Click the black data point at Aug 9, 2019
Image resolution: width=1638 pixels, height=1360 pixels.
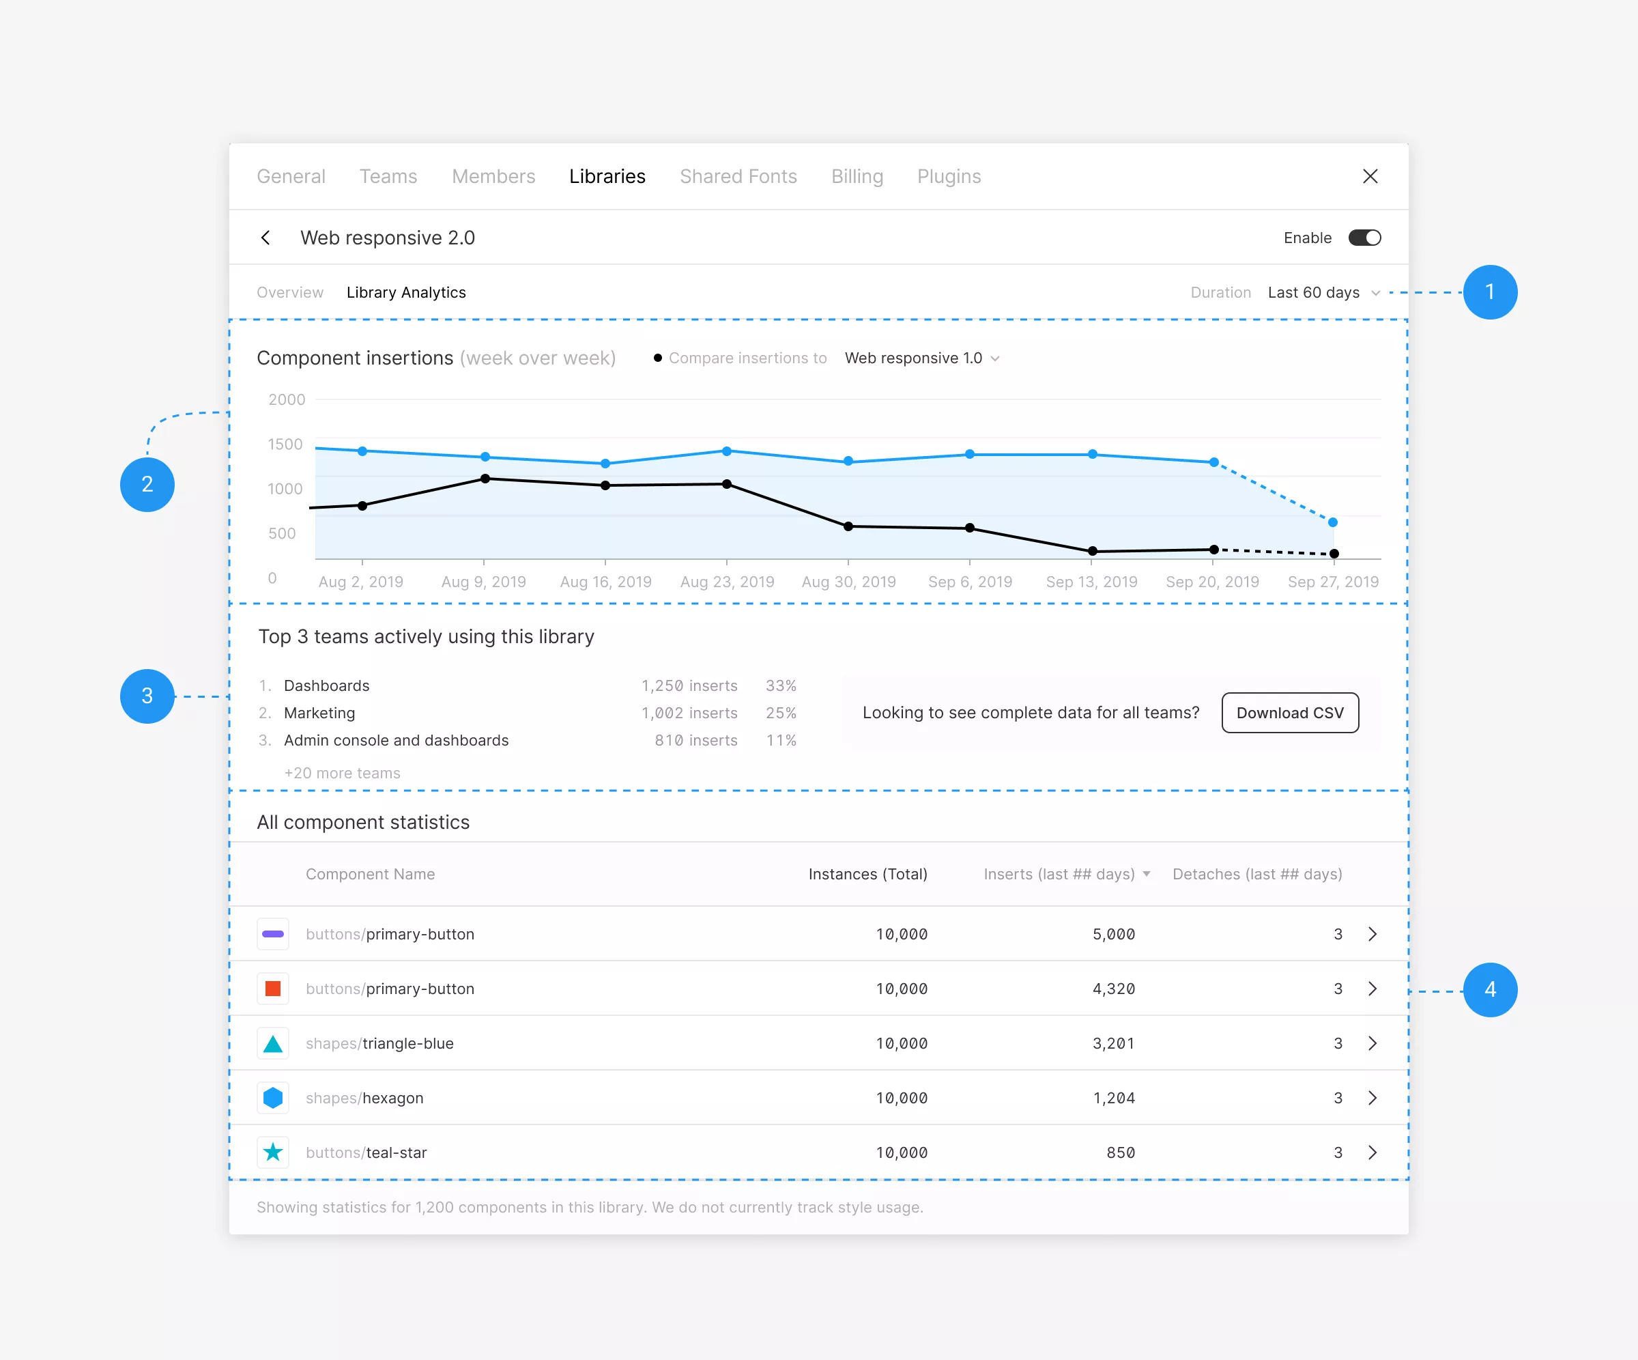(485, 479)
